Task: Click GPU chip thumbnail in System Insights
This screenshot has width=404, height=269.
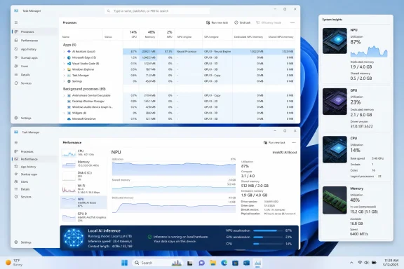Action: (335, 102)
